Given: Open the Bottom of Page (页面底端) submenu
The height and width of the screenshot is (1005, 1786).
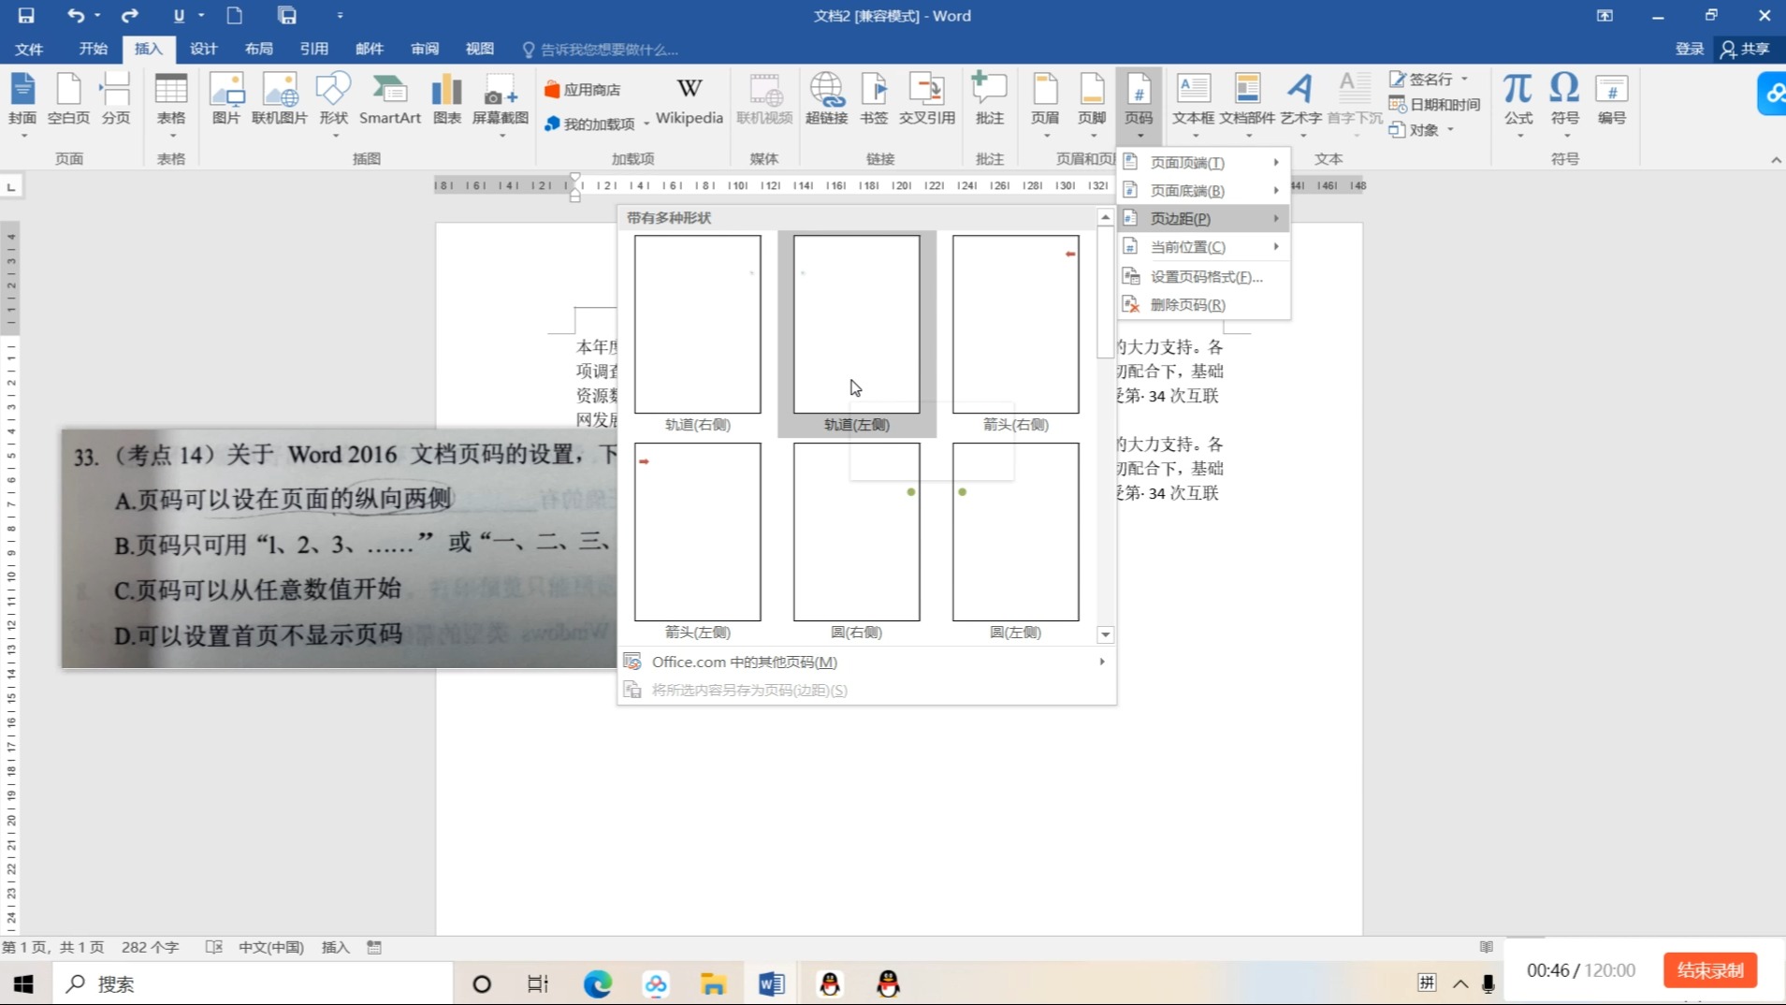Looking at the screenshot, I should tap(1203, 190).
